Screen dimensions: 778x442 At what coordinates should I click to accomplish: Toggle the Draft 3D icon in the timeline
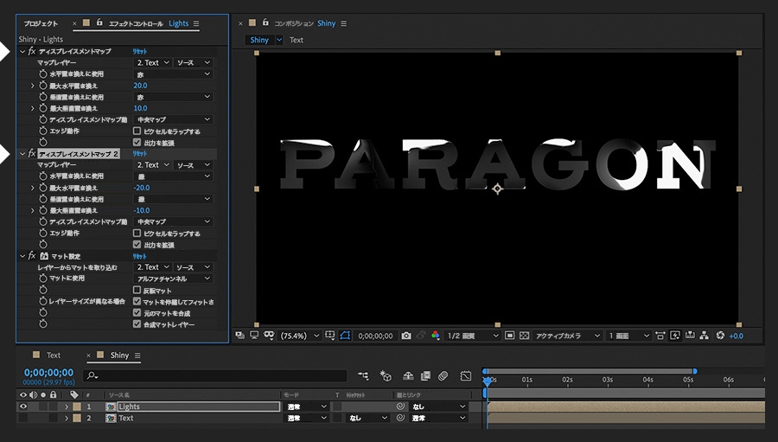[386, 376]
